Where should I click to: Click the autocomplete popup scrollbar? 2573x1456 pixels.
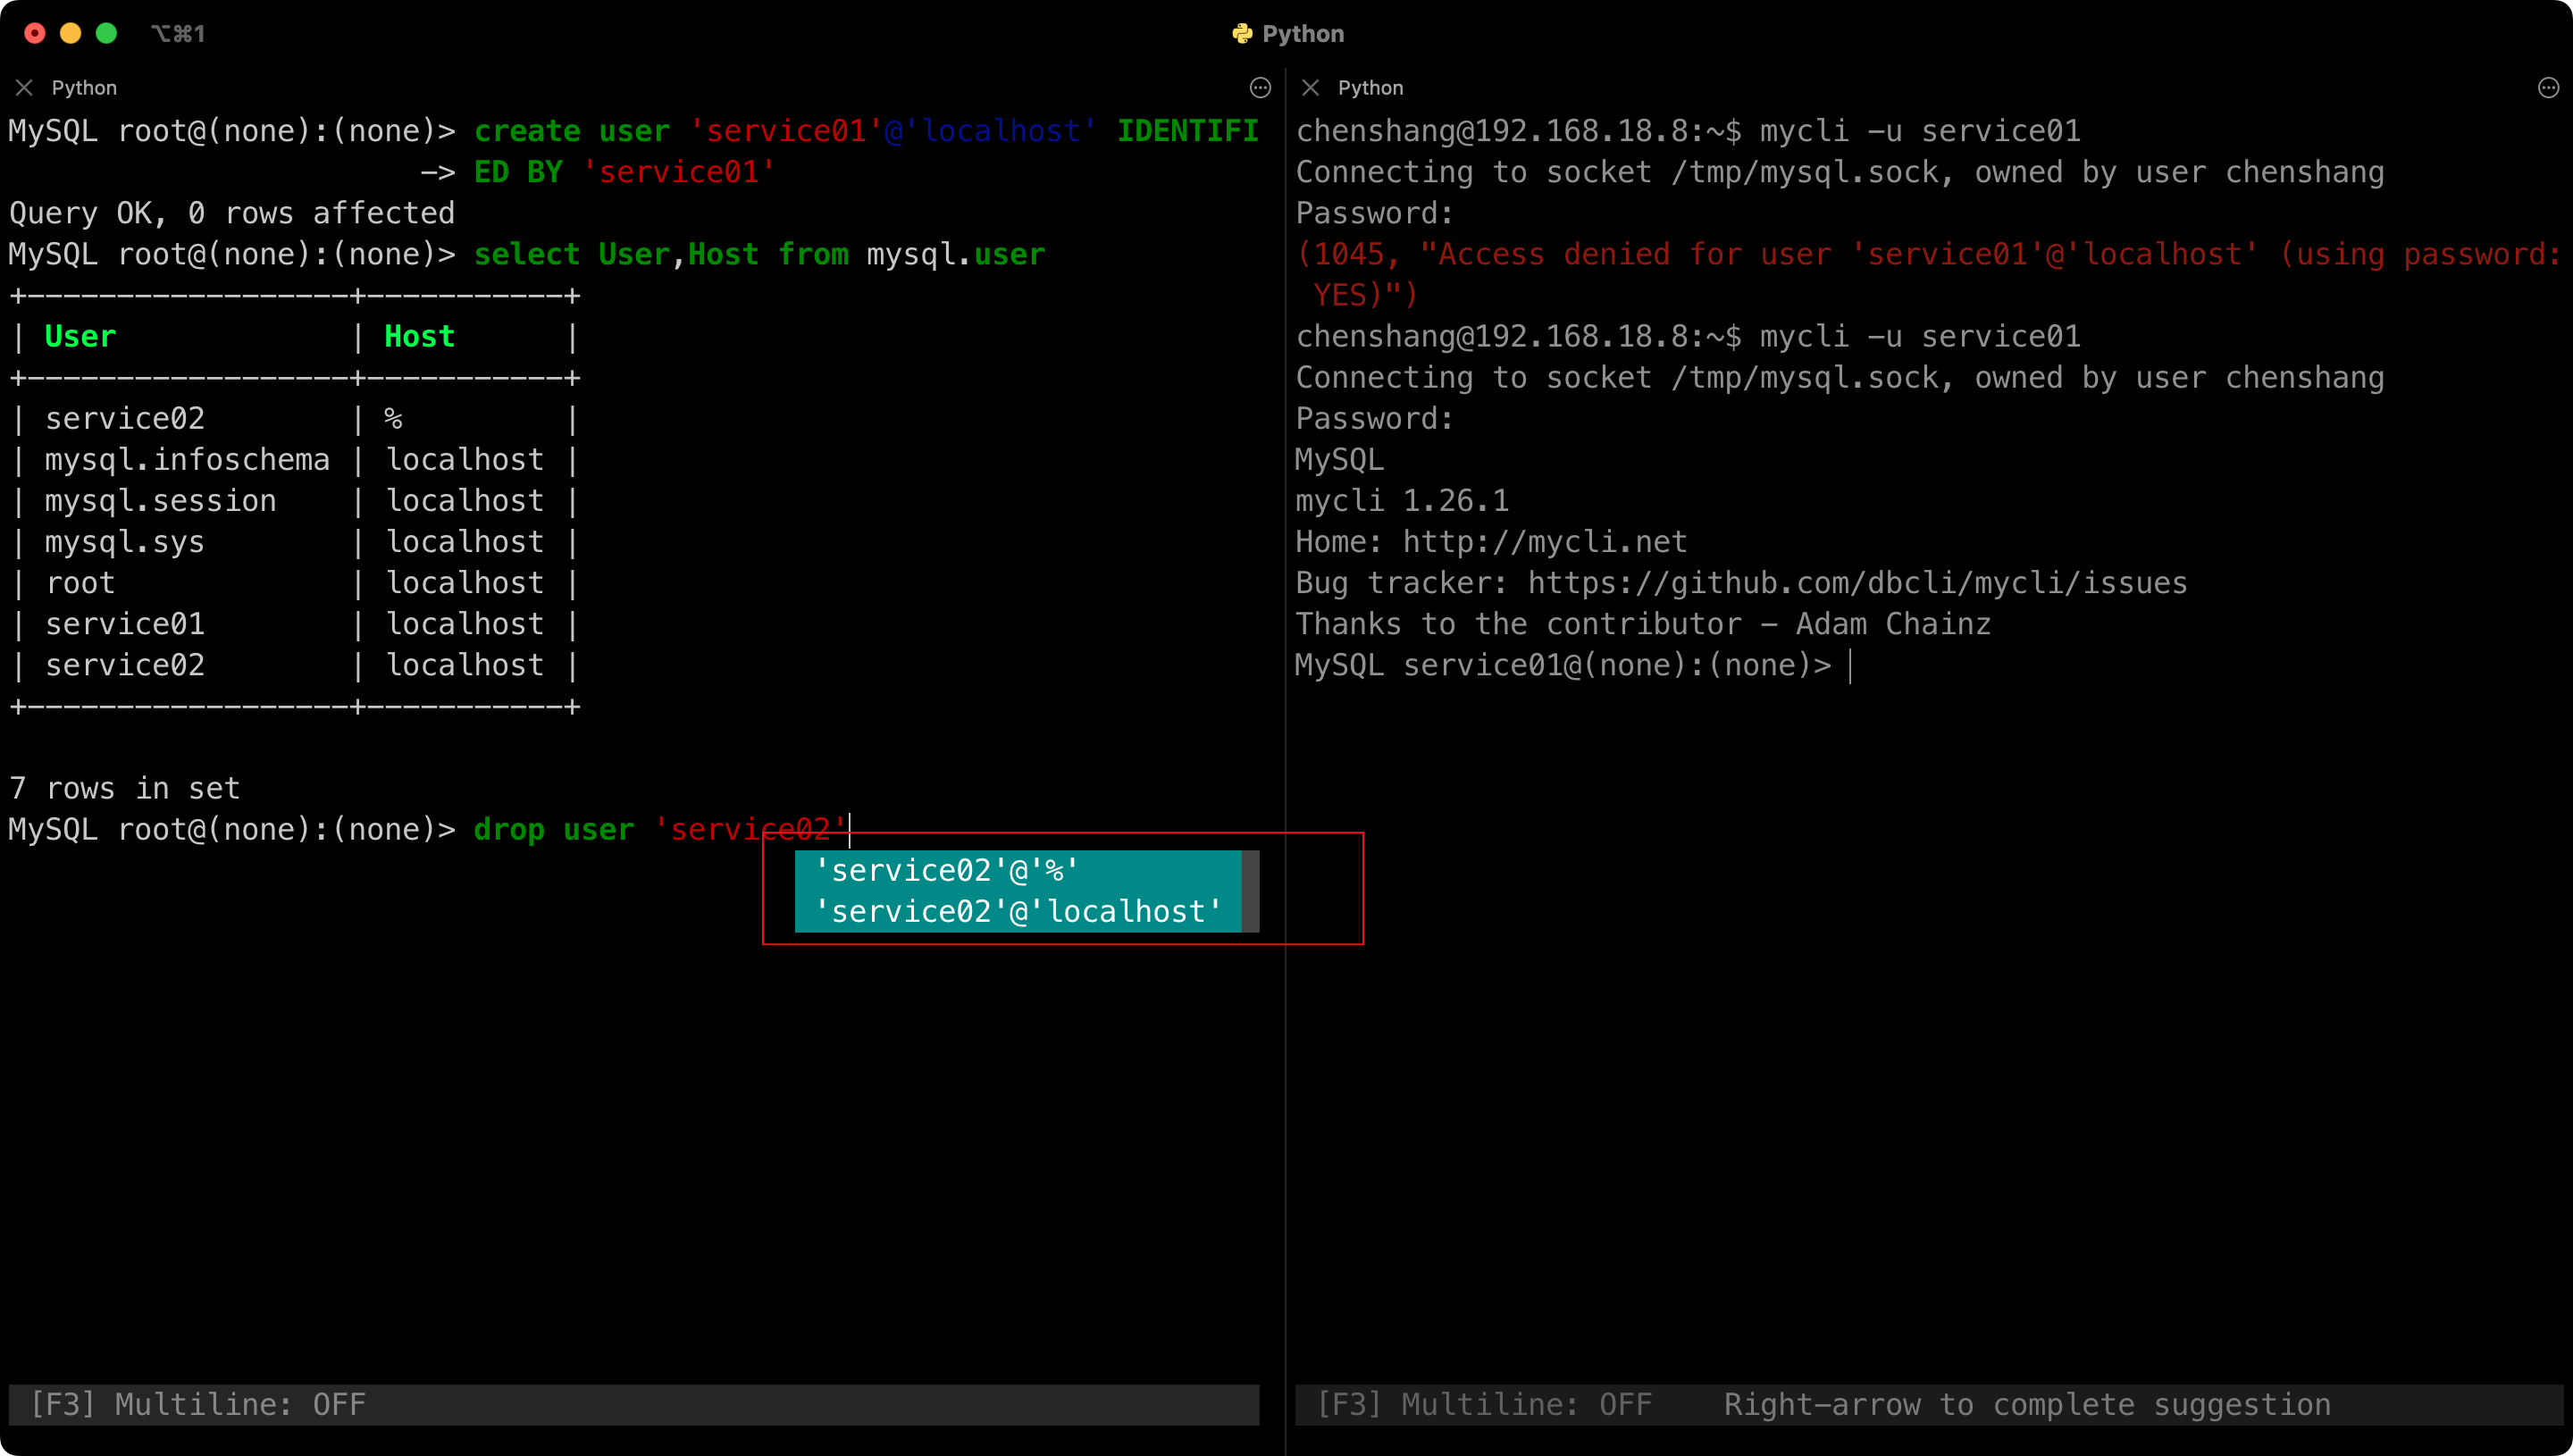[1250, 890]
